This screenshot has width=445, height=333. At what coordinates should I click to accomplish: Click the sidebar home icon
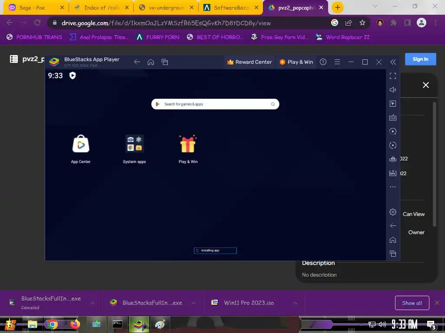(393, 240)
